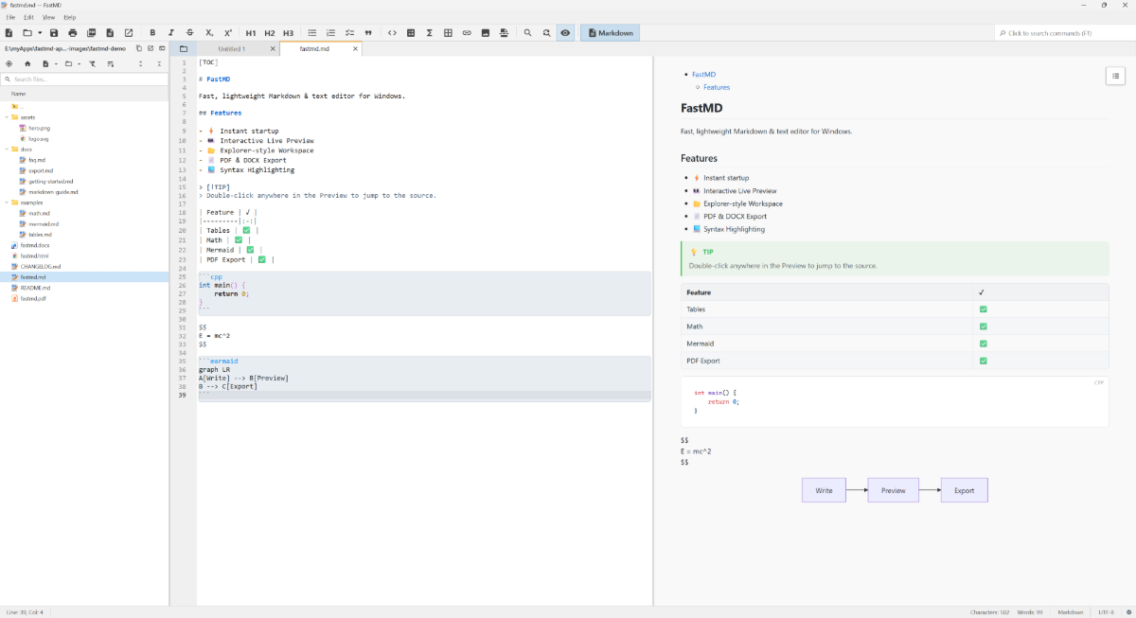Select CHANGELOG.md in the file tree

point(41,266)
